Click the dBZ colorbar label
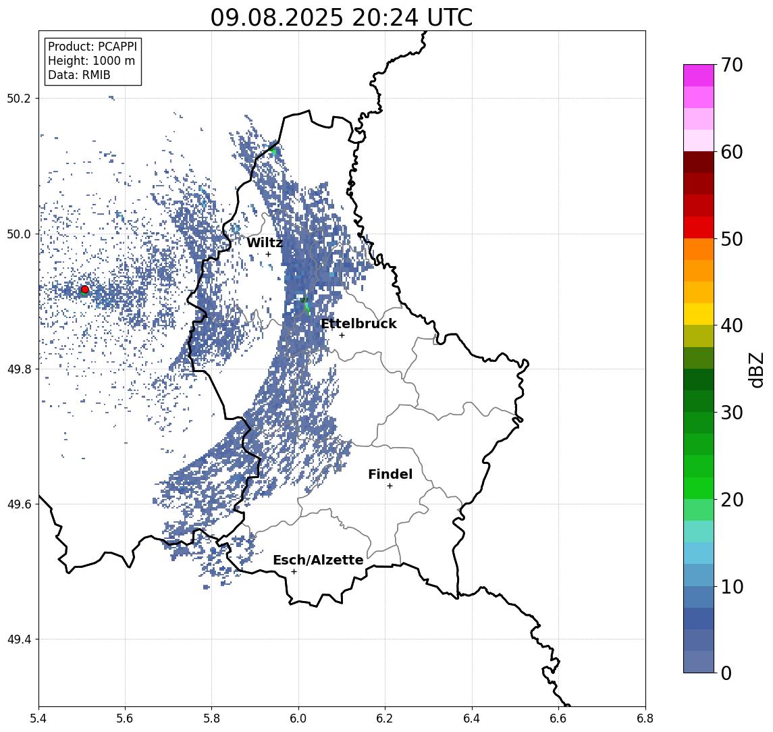 (x=755, y=369)
